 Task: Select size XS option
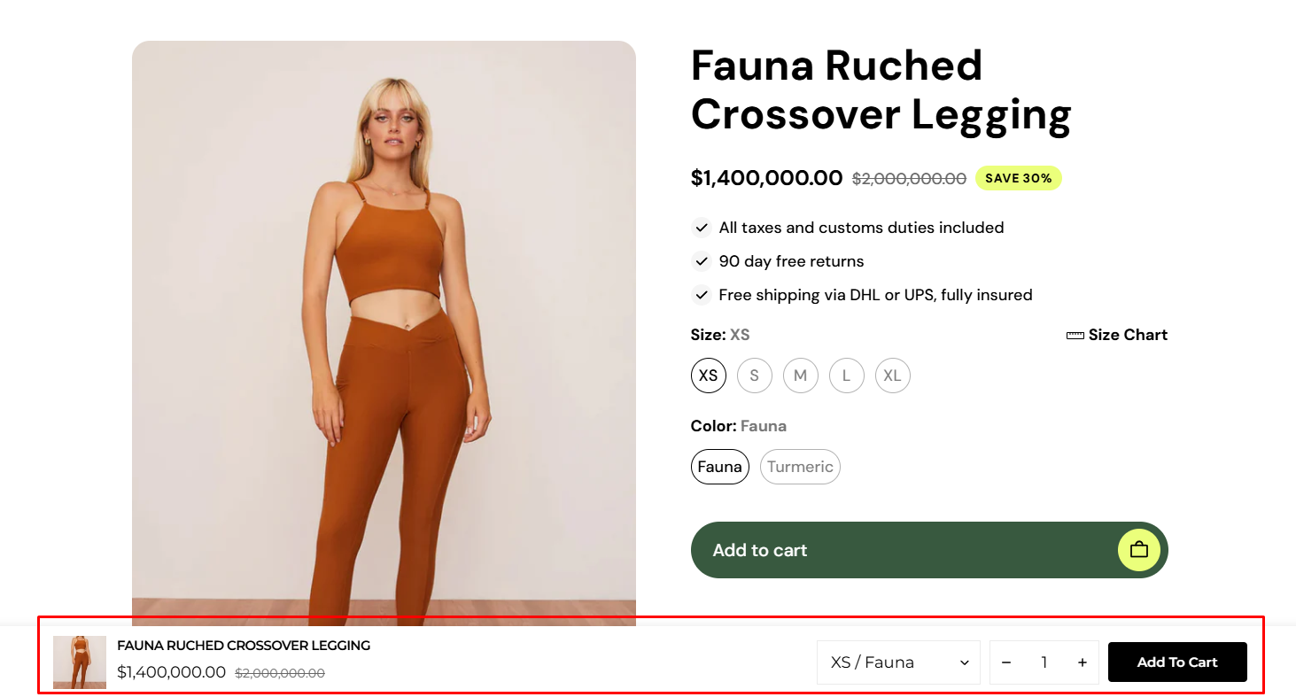709,376
